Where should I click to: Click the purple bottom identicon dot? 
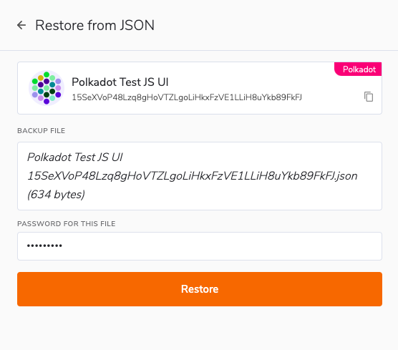click(x=47, y=102)
